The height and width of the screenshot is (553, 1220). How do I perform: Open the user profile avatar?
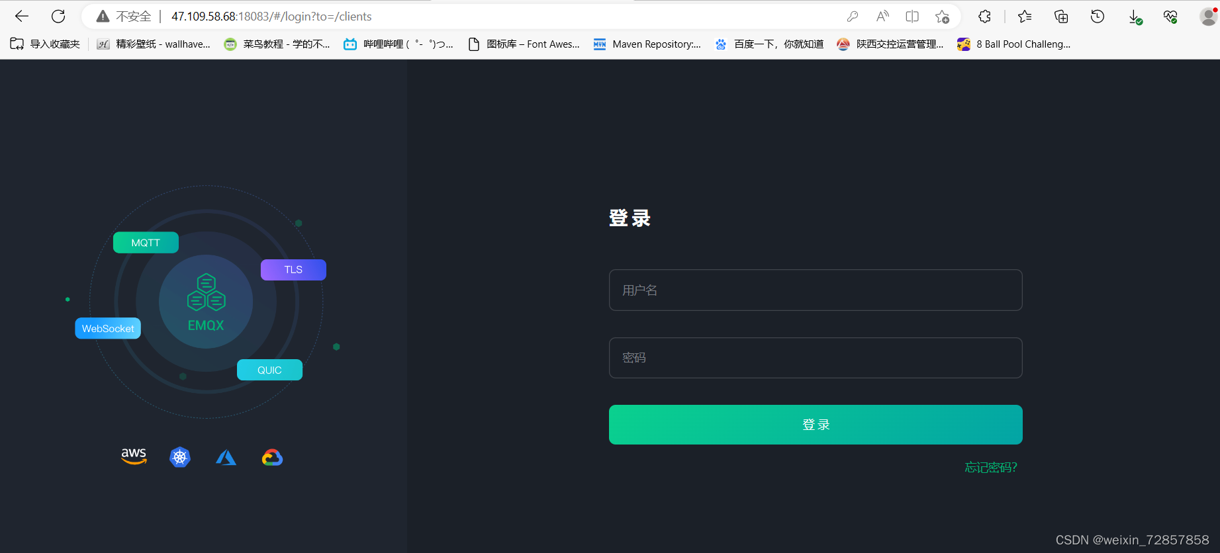pyautogui.click(x=1209, y=17)
